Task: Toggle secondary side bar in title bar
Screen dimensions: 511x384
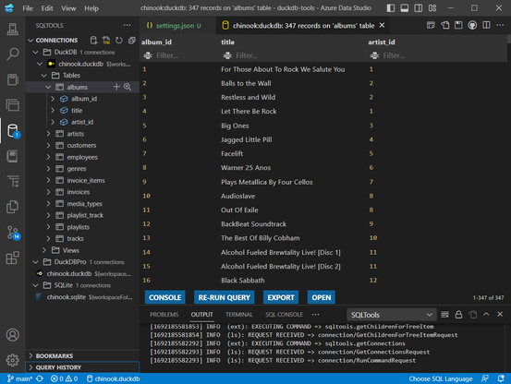Action: [418, 8]
